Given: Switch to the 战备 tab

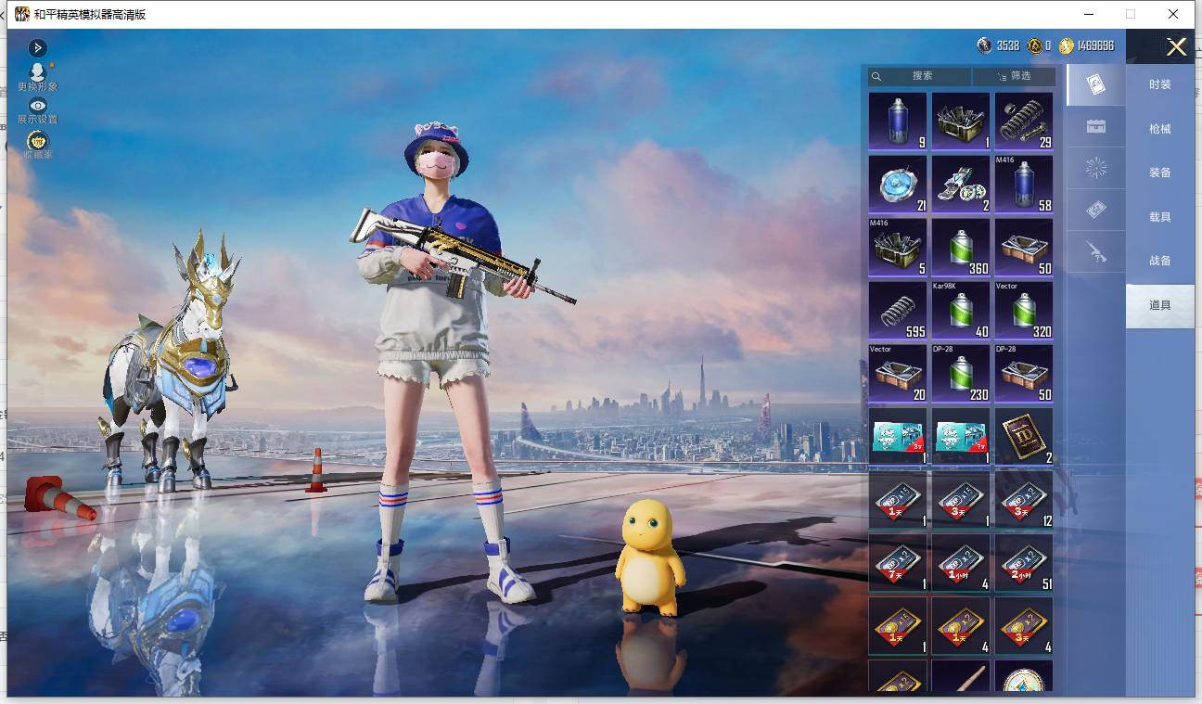Looking at the screenshot, I should pos(1159,261).
